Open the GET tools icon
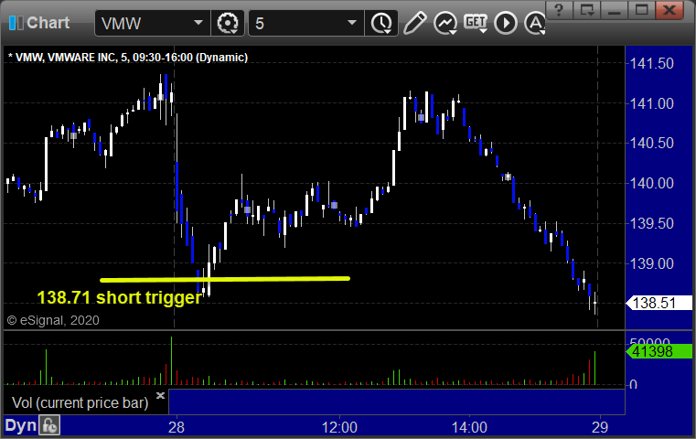This screenshot has height=439, width=696. tap(476, 23)
